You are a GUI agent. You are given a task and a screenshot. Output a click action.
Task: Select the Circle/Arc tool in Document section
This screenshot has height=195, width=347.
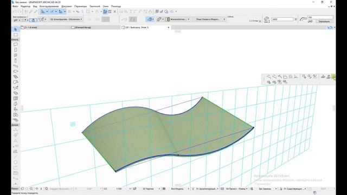(x=16, y=162)
